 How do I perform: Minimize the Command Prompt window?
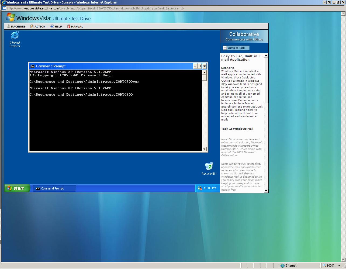(195, 66)
